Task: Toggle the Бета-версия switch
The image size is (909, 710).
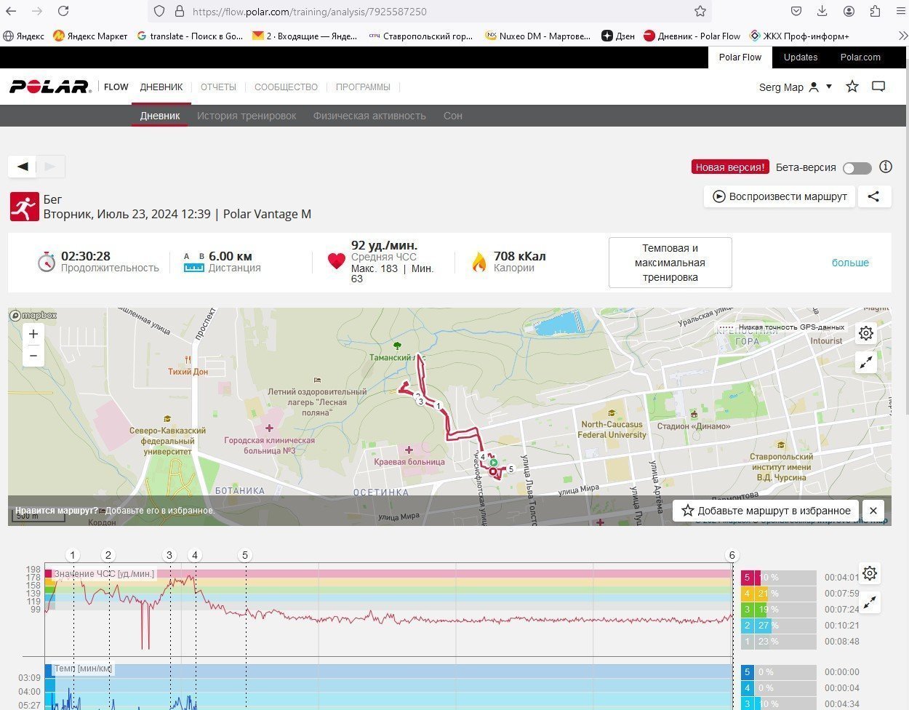Action: point(857,168)
